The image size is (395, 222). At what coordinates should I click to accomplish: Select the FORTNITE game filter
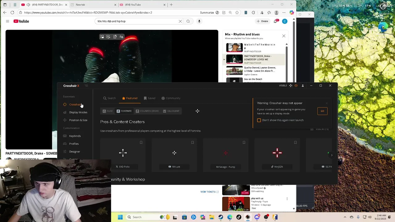click(124, 111)
